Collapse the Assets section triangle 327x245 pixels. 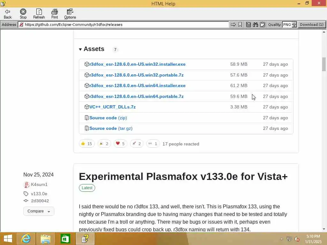(80, 49)
